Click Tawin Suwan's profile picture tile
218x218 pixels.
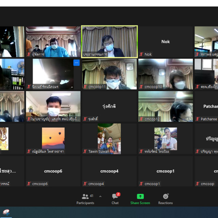tap(109, 138)
